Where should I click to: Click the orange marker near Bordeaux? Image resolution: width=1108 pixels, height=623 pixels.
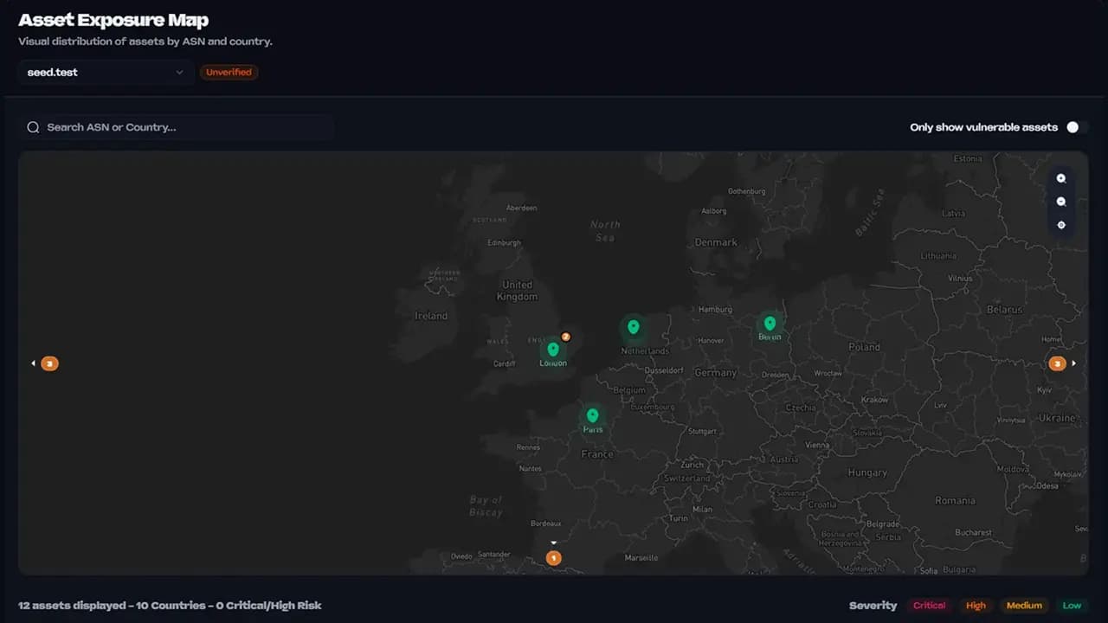pyautogui.click(x=553, y=558)
